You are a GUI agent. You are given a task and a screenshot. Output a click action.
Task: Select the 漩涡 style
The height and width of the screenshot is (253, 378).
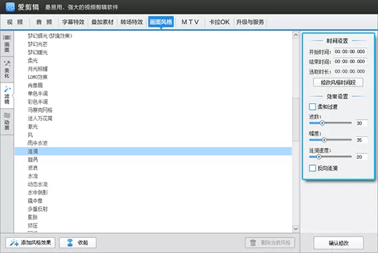pos(32,159)
